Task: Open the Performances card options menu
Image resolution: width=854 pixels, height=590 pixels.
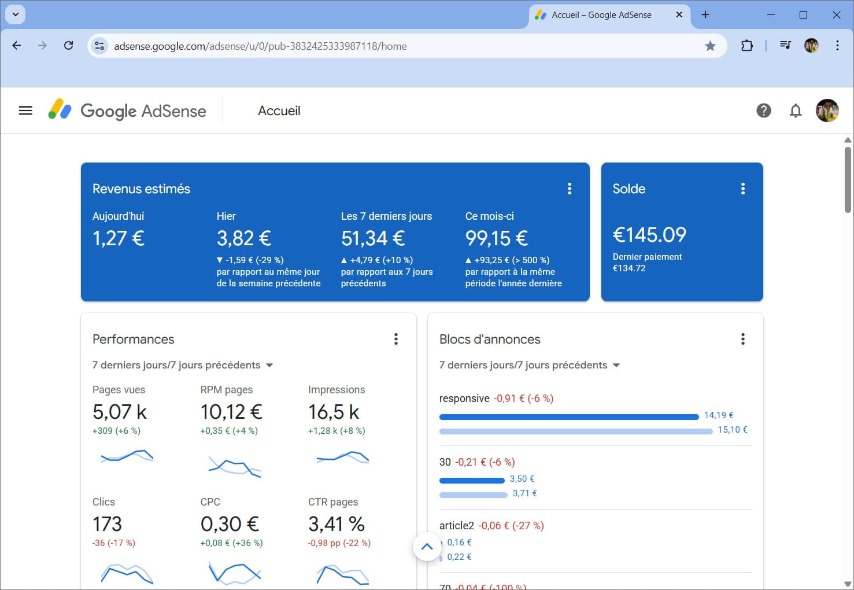Action: (x=396, y=339)
